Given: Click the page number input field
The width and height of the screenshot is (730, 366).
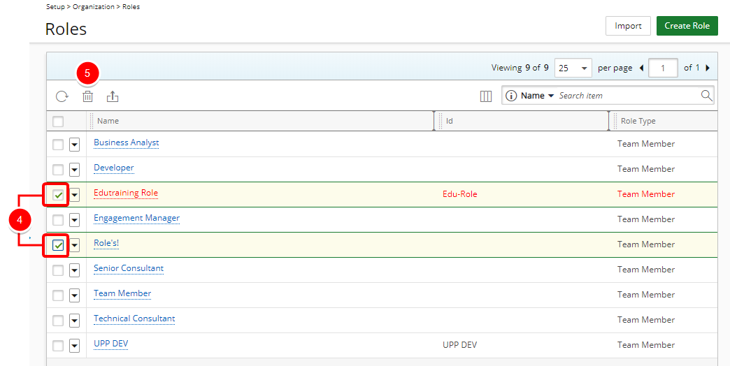Looking at the screenshot, I should 662,68.
